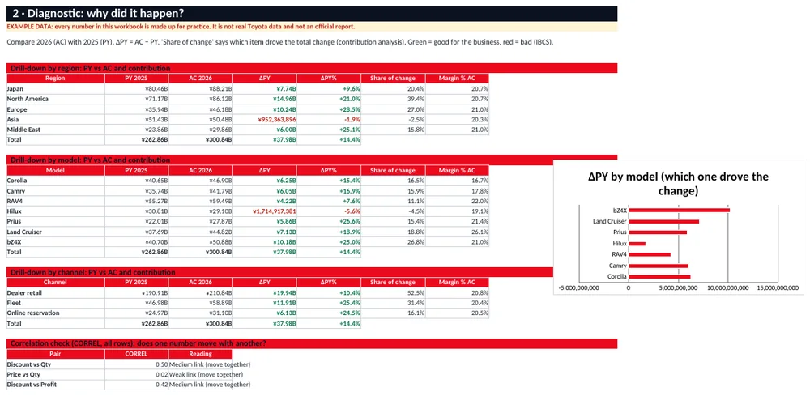The height and width of the screenshot is (396, 810).
Task: Click bZ4X's ΔPY value ¥10.18B
Action: coord(265,241)
